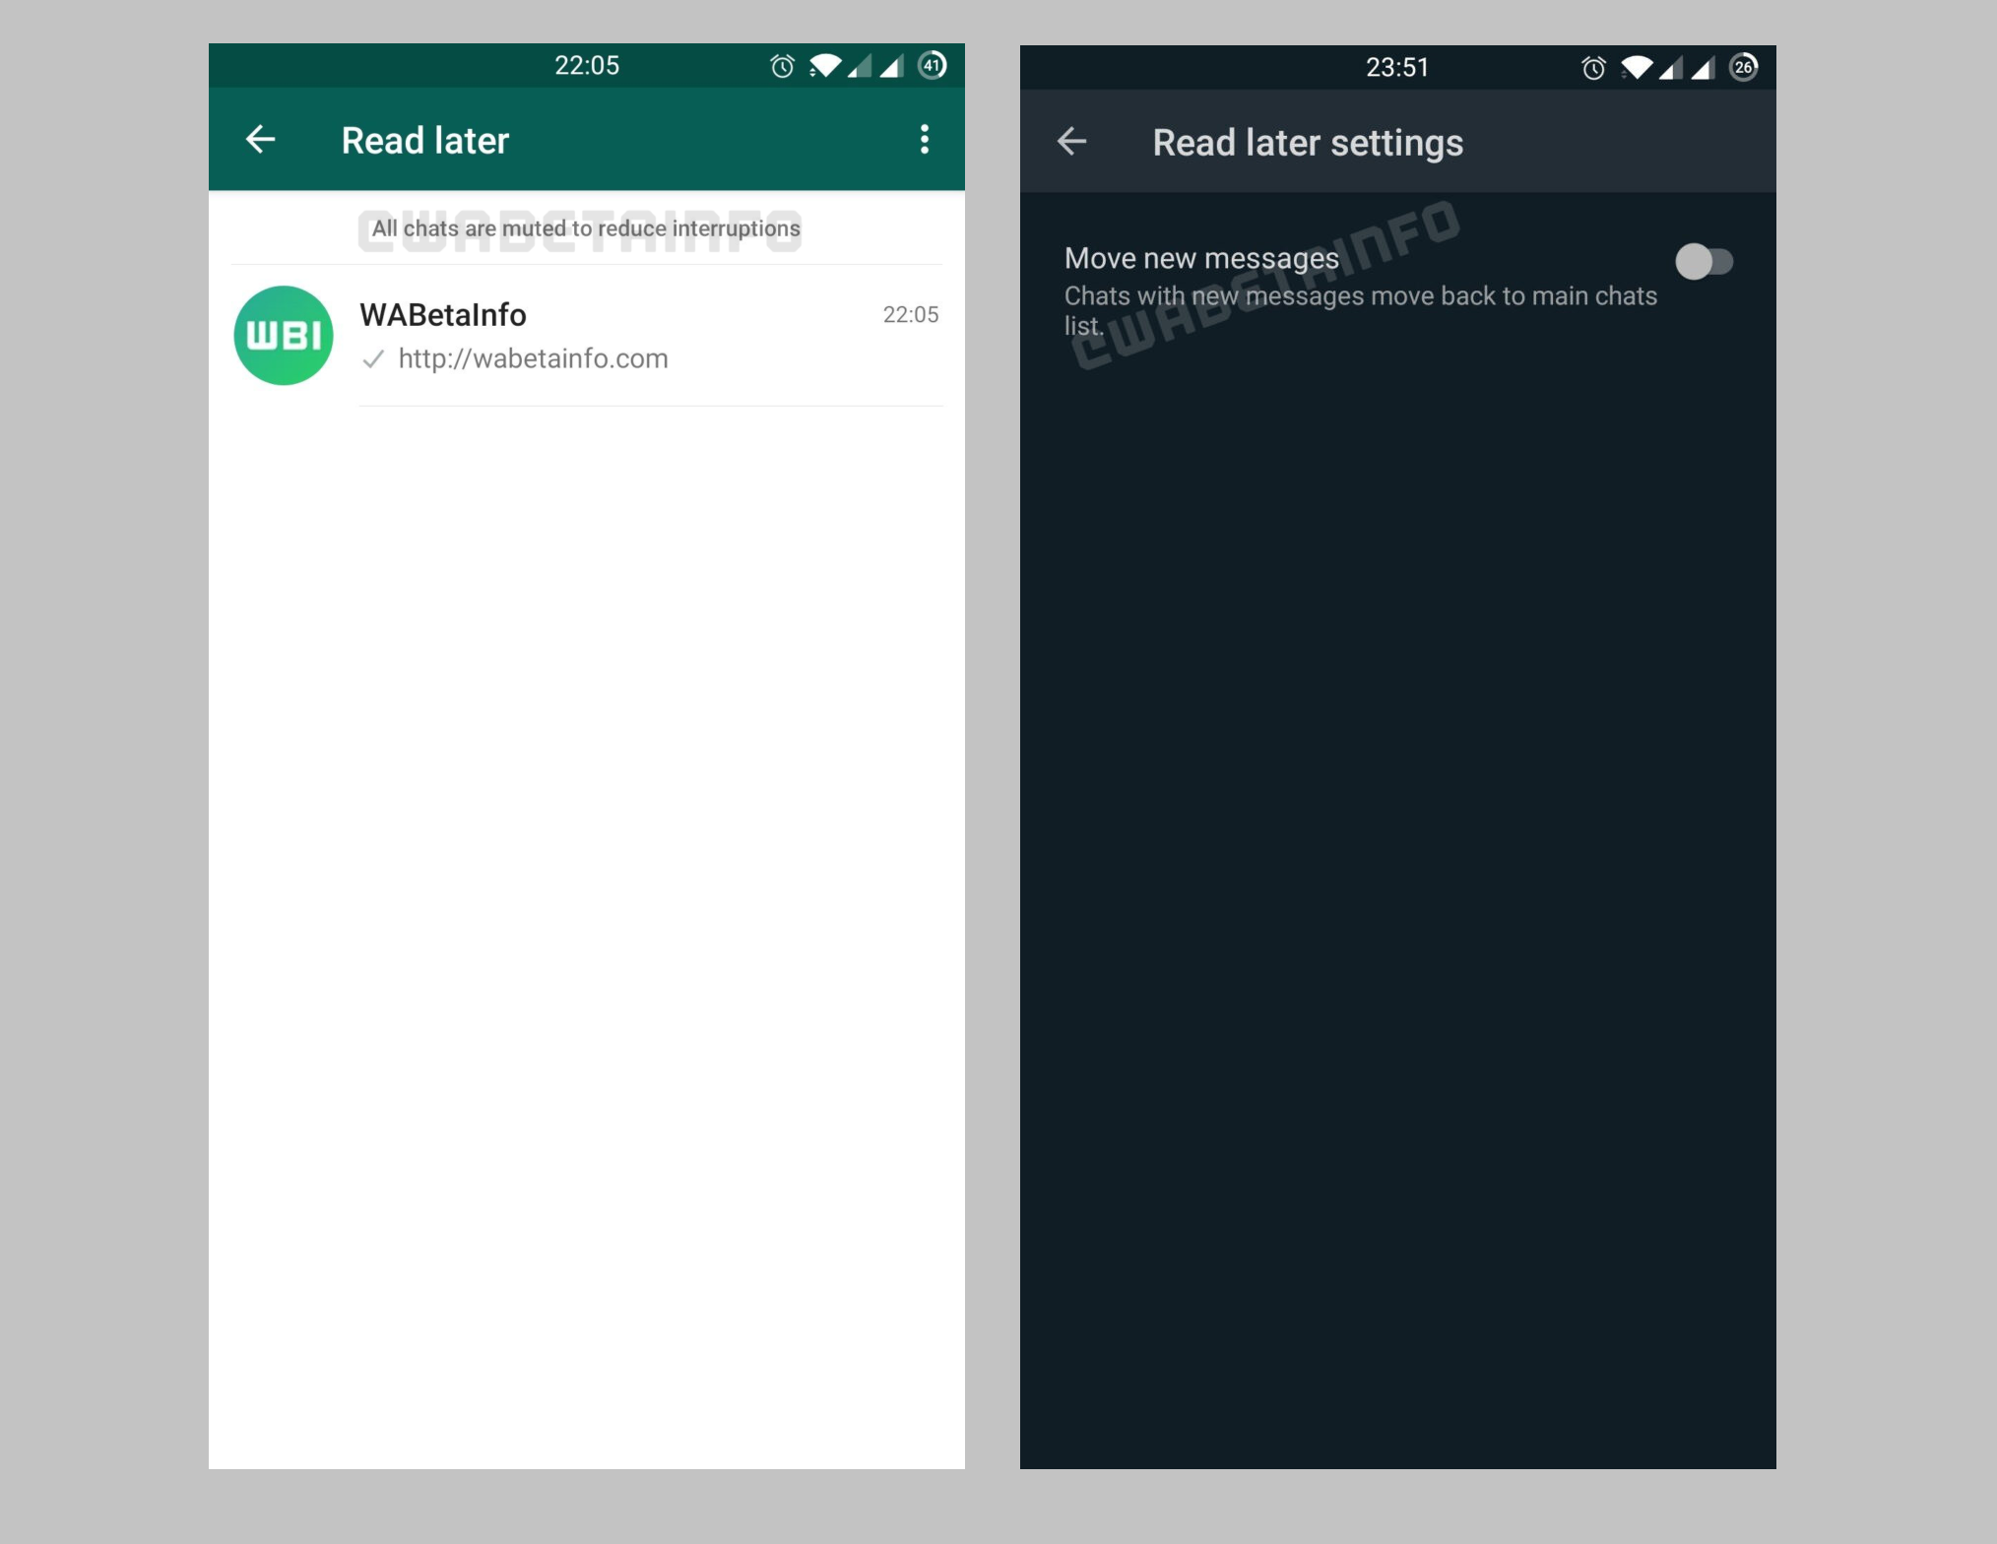Tap the muted chats info banner
Viewport: 1997px width, 1544px height.
coord(586,228)
